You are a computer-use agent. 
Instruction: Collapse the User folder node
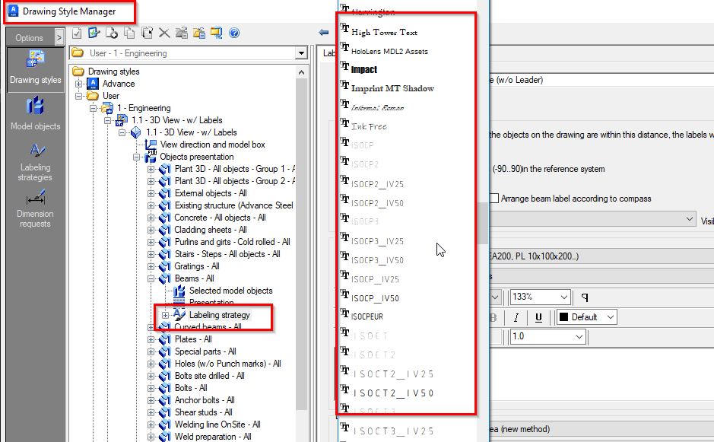point(79,96)
